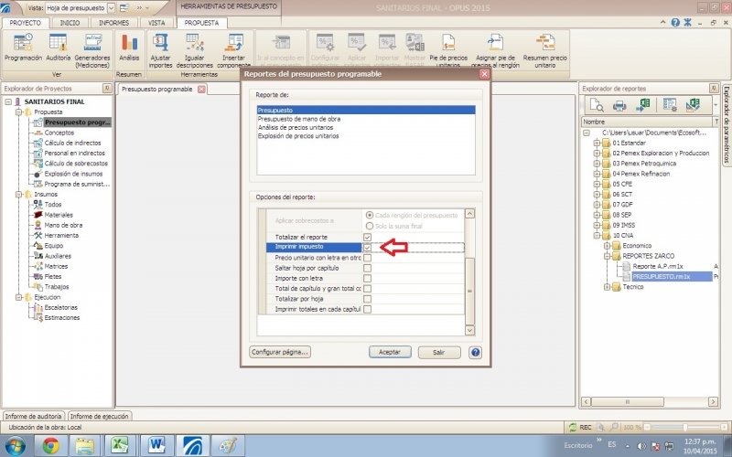Open the Vista dropdown (Hoja de presupuesto)
The image size is (732, 457).
click(x=111, y=7)
